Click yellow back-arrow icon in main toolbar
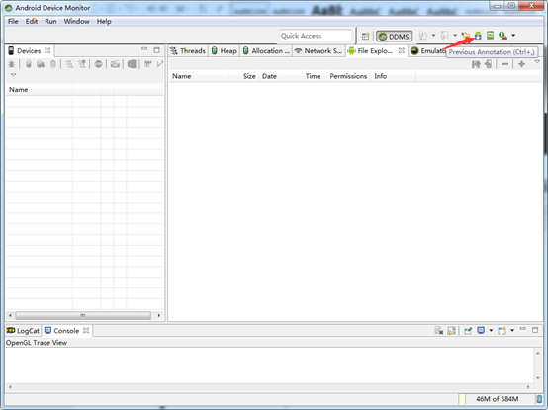The width and height of the screenshot is (548, 410). point(466,36)
